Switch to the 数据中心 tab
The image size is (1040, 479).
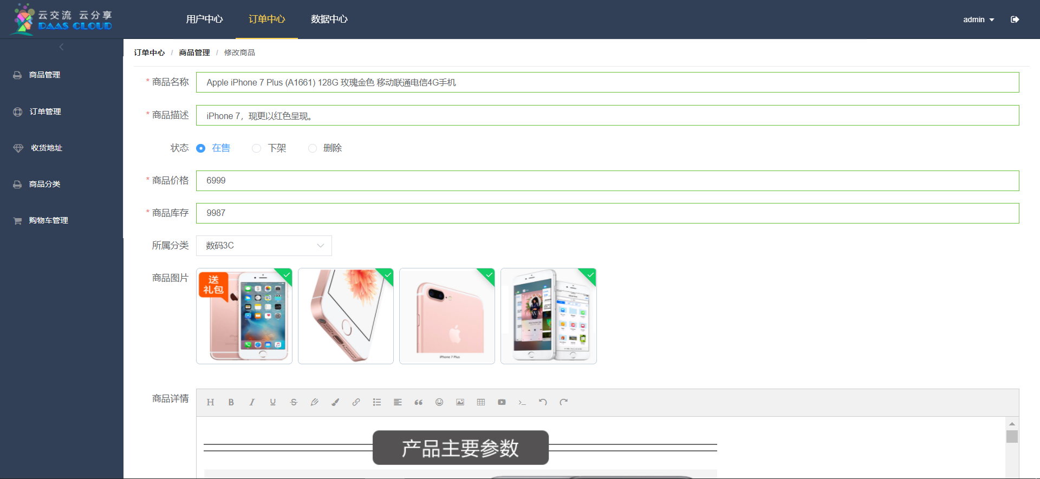point(329,19)
